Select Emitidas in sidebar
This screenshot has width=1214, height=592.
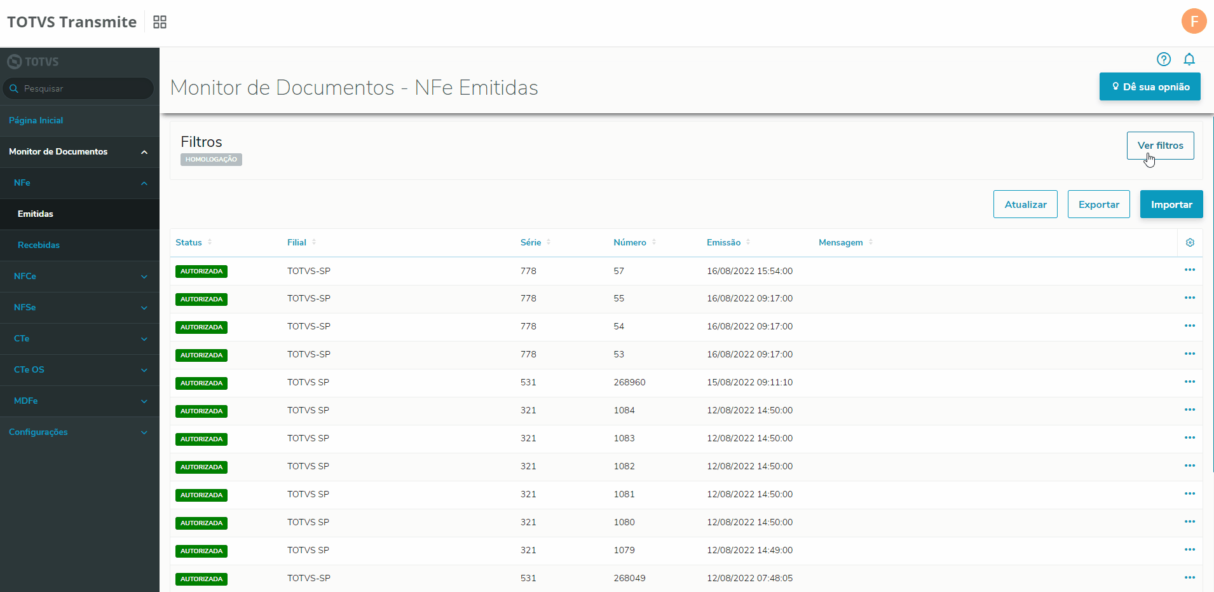pyautogui.click(x=79, y=214)
